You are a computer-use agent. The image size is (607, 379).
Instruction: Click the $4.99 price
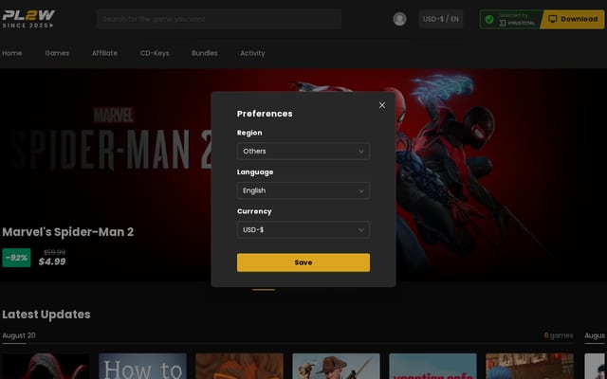pyautogui.click(x=52, y=262)
